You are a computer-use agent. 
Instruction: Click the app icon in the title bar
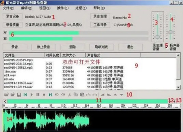[2, 3]
